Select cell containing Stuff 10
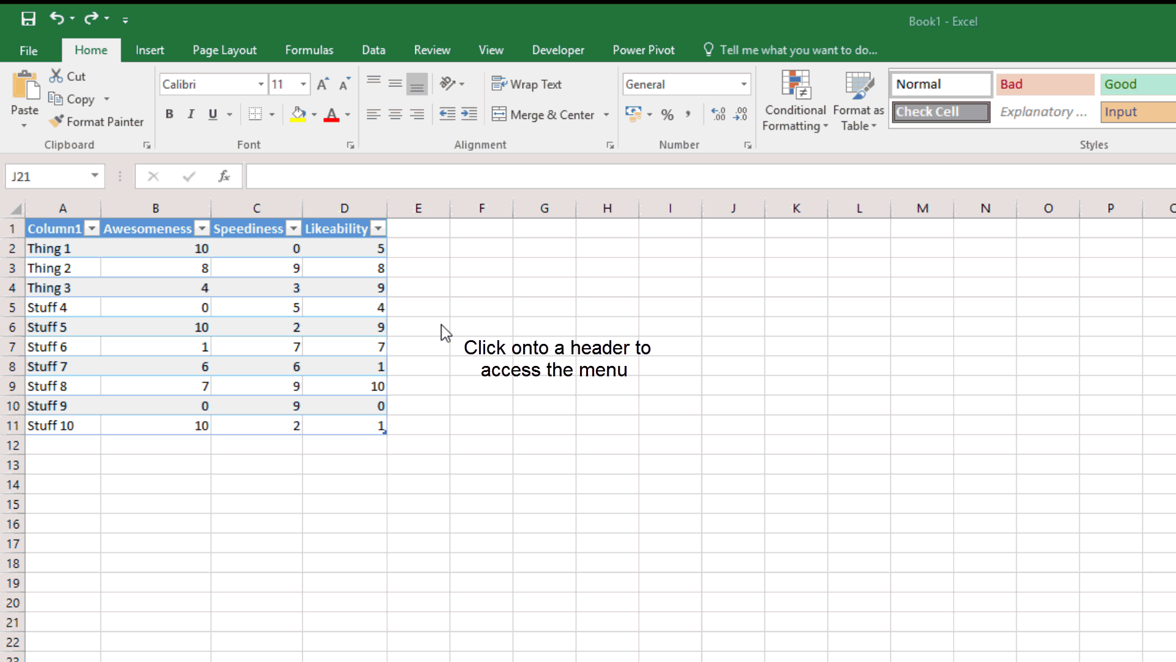Viewport: 1176px width, 662px height. (63, 425)
